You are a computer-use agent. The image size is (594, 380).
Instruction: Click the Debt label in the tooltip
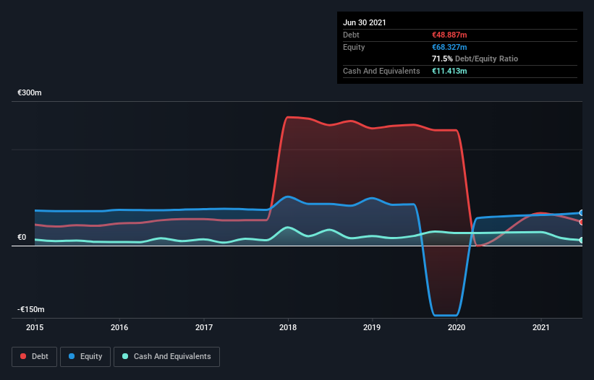[x=351, y=35]
